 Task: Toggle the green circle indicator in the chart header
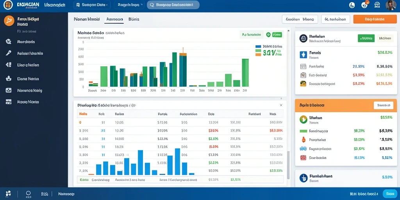tap(268, 34)
